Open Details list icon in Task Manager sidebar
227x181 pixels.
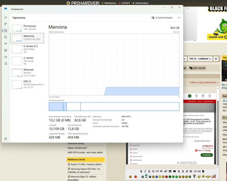[x=6, y=57]
